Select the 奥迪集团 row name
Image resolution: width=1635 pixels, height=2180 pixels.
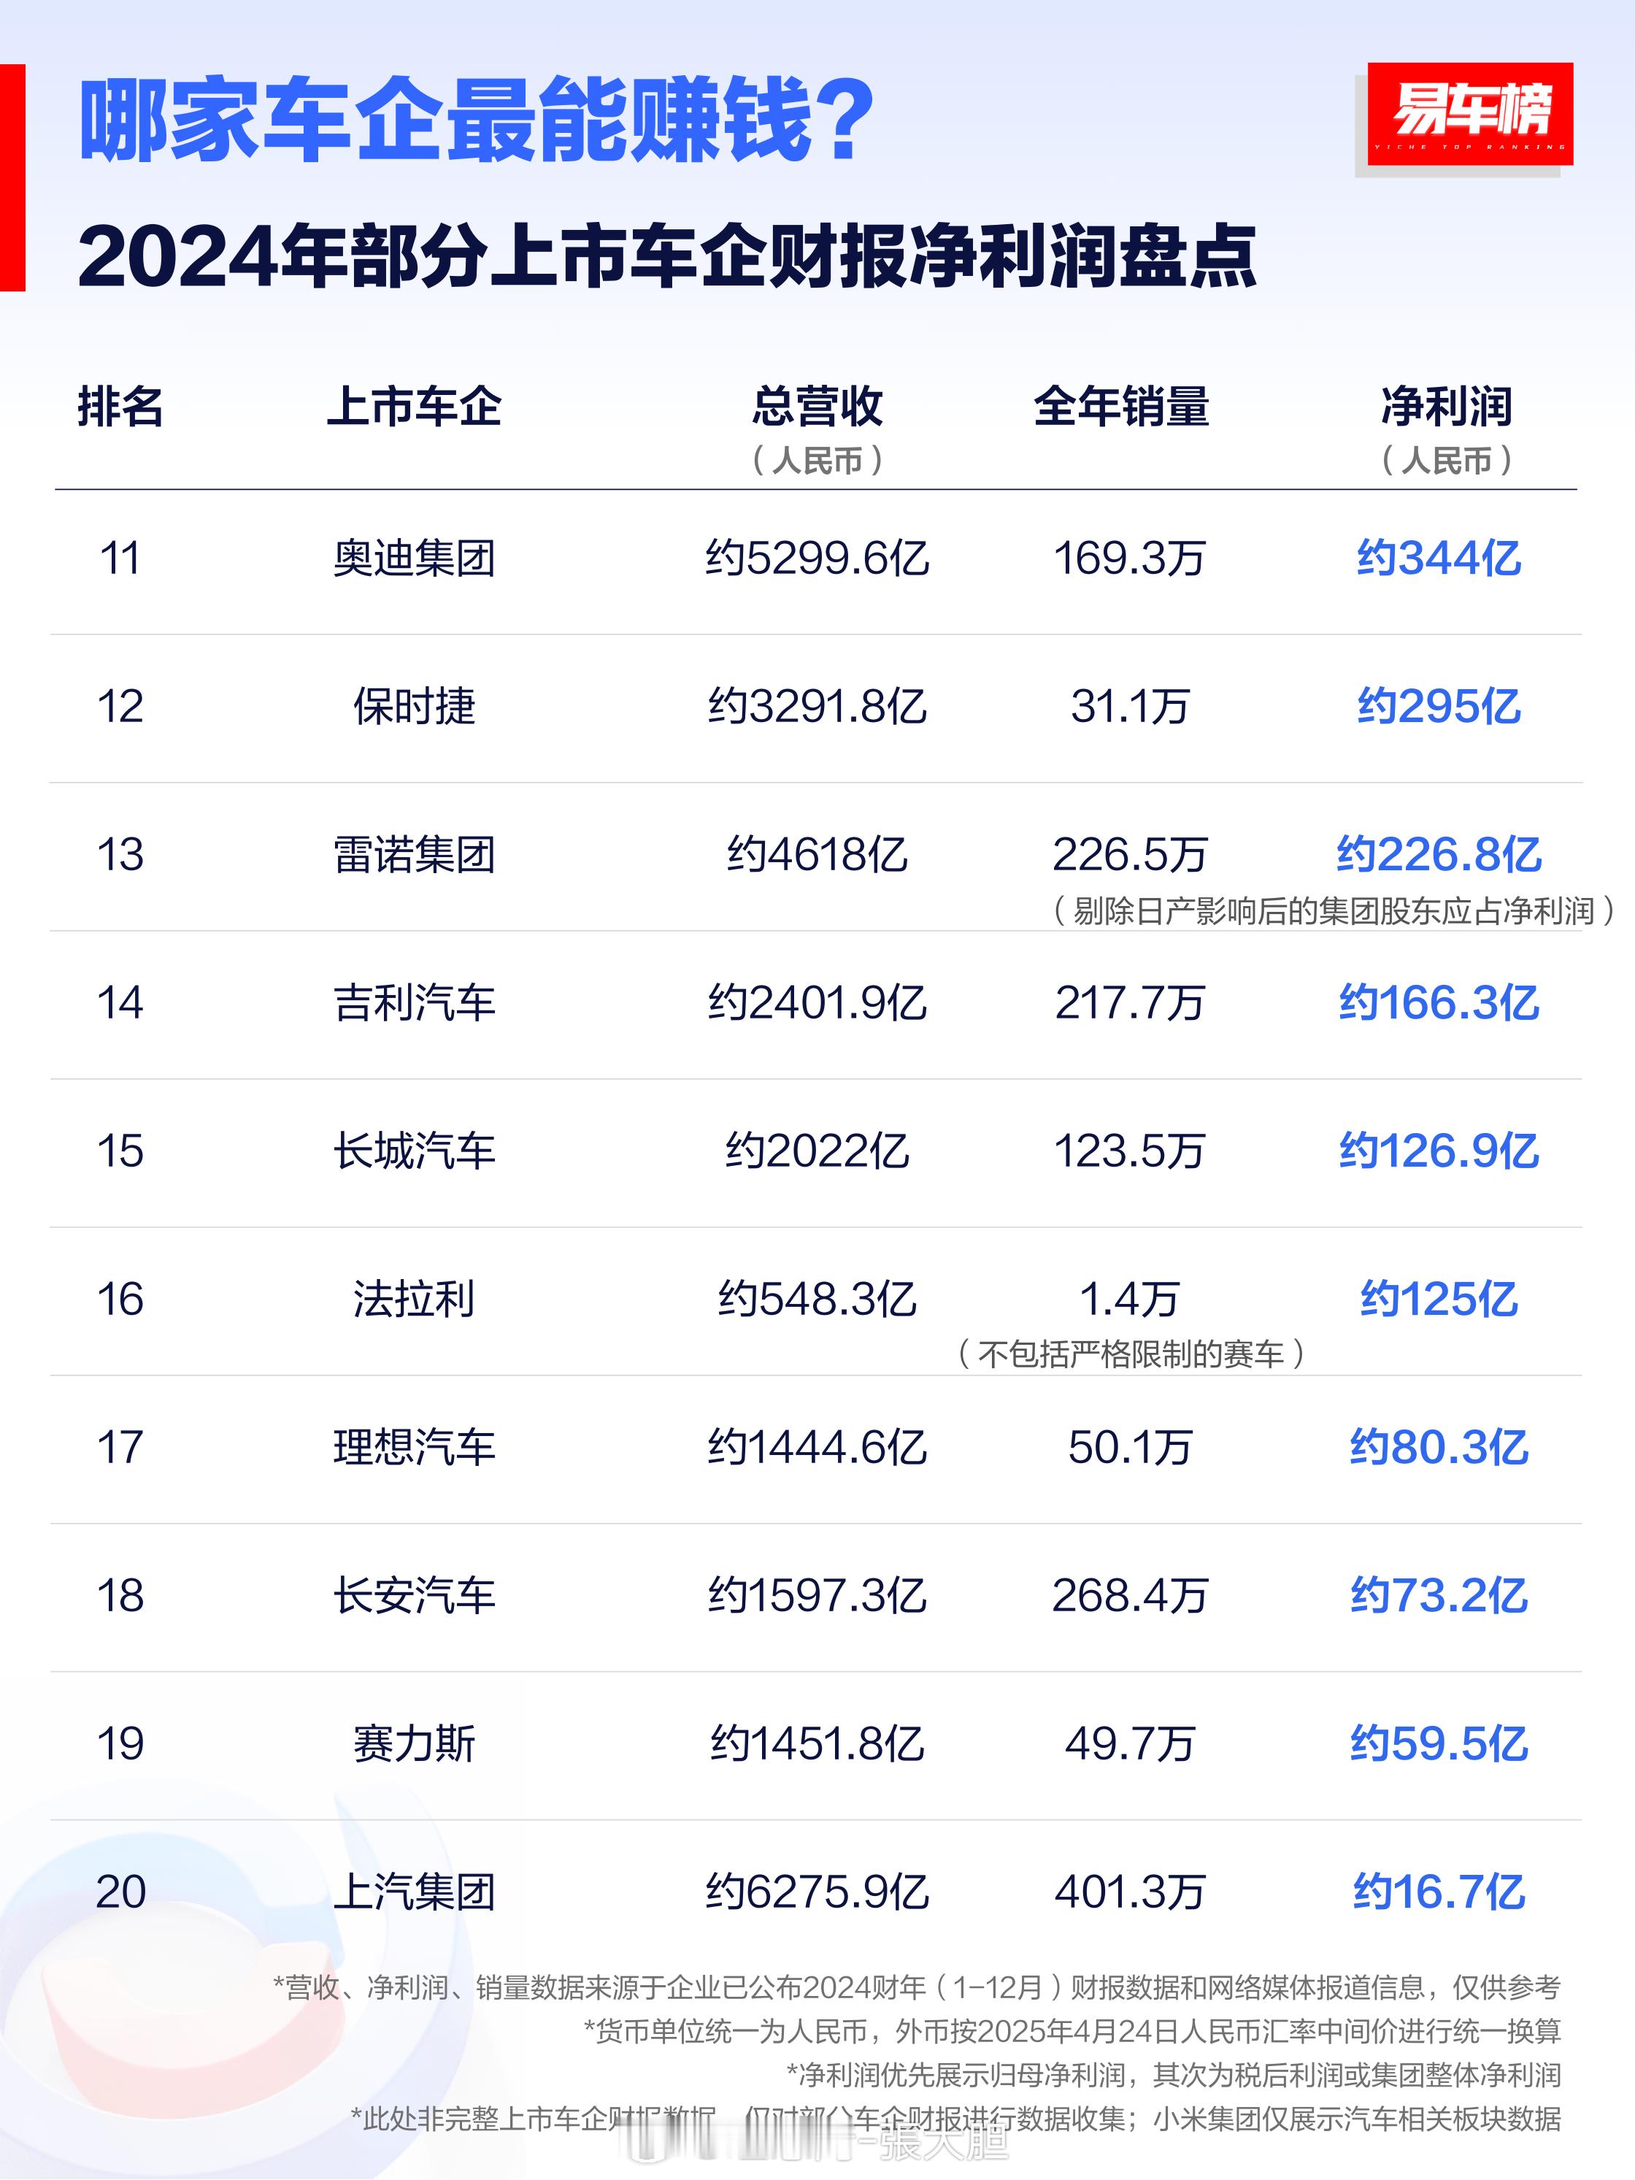[x=414, y=558]
